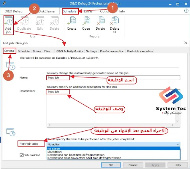Viewport: 190px width, 169px height.
Task: Click the Add job icon
Action: (8, 21)
